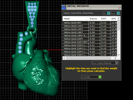
Task: Select Yellow Gold 22KY:1... row with 0.21 grams
Action: pyautogui.click(x=90, y=45)
